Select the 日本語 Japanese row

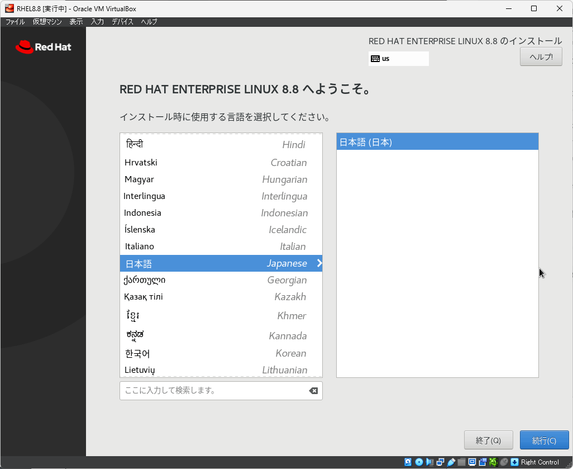(x=221, y=263)
